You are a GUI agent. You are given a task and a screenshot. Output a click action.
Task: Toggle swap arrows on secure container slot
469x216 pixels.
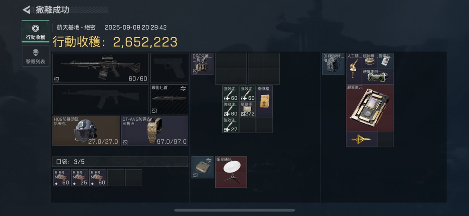208,160
